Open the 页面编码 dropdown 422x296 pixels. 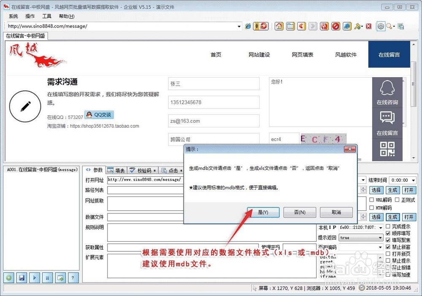380,247
